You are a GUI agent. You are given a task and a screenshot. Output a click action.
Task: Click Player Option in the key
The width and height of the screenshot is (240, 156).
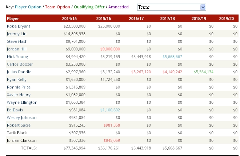[x=28, y=7]
